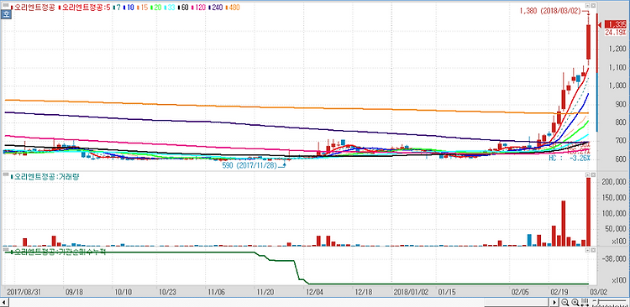This screenshot has width=630, height=307.
Task: Click the 10/23 date axis label
Action: point(167,291)
